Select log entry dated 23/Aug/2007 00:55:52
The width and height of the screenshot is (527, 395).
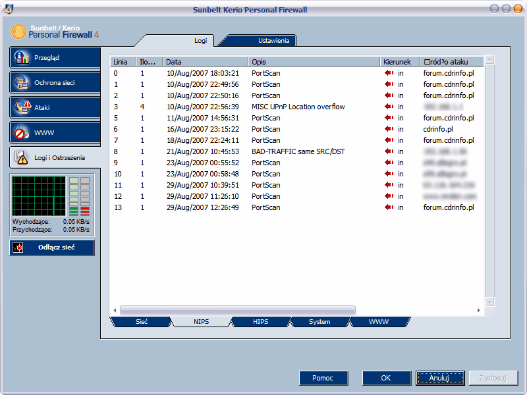pyautogui.click(x=297, y=163)
